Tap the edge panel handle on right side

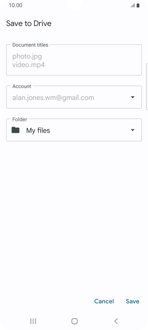point(147,86)
